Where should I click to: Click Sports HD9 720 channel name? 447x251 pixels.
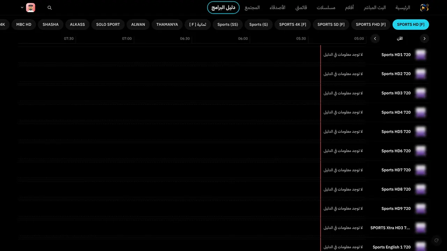396,208
